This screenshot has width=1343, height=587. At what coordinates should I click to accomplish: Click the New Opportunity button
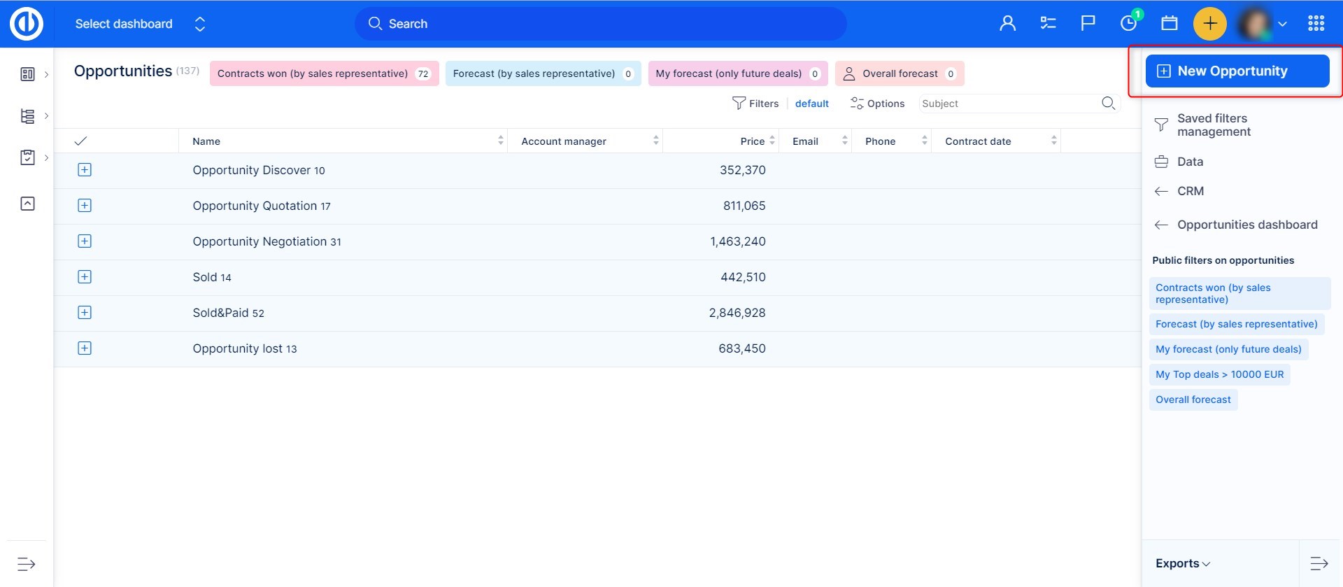(x=1237, y=71)
